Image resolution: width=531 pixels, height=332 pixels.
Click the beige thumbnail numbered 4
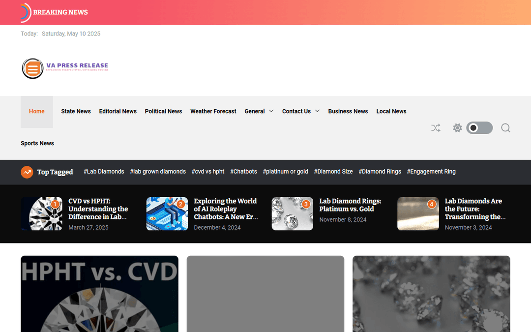pyautogui.click(x=418, y=214)
